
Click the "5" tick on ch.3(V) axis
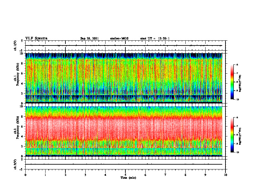point(22,159)
